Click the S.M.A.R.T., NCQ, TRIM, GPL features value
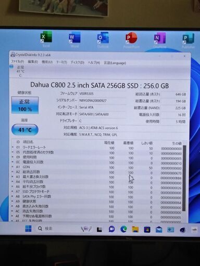200x266 pixels. pos(98,135)
